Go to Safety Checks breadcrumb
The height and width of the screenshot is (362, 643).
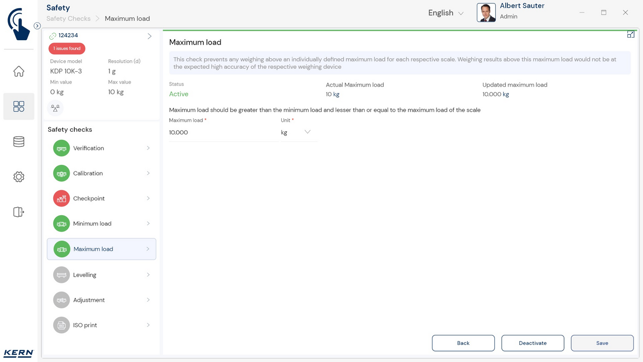coord(68,19)
